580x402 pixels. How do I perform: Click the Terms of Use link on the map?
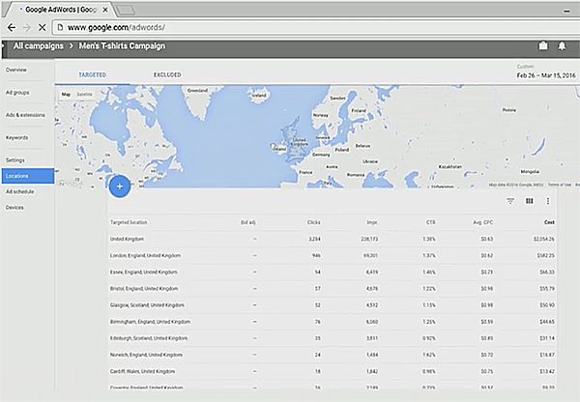[560, 185]
